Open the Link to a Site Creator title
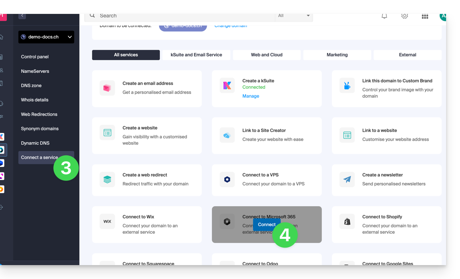 (264, 130)
